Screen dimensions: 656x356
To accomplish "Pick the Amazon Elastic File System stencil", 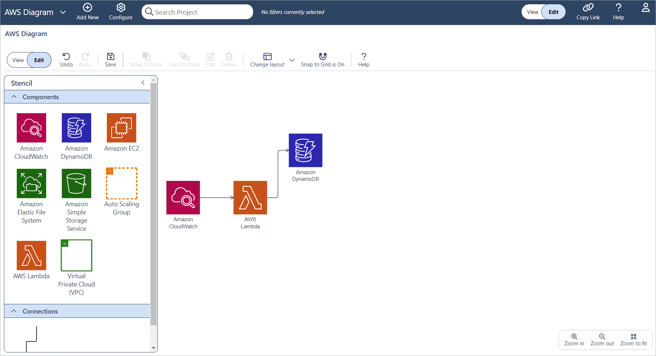I will [x=31, y=183].
